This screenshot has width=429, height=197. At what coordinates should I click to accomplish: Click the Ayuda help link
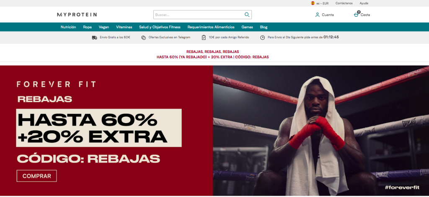point(364,3)
